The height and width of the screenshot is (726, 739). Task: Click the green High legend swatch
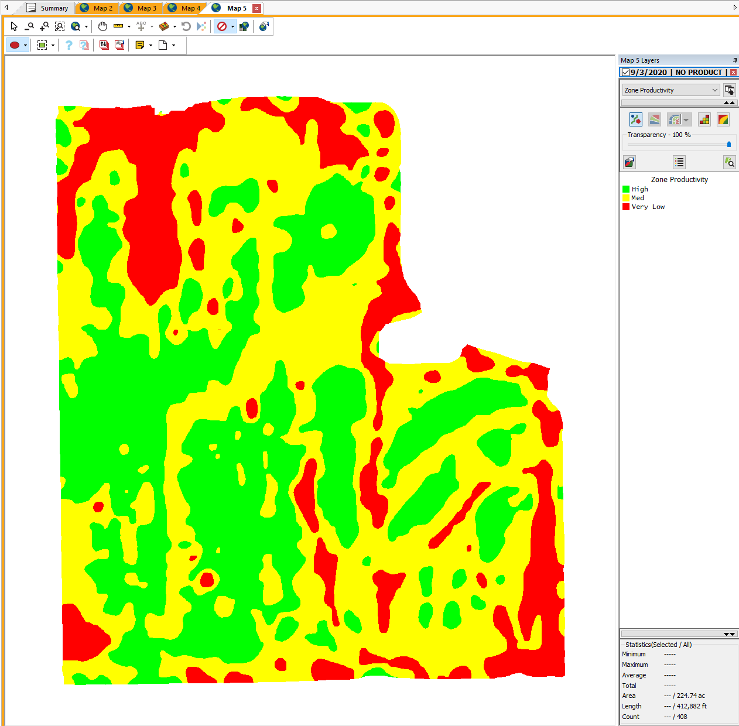coord(626,189)
